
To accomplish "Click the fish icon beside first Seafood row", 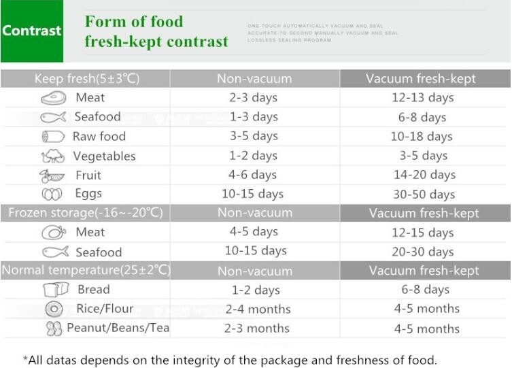I will pyautogui.click(x=53, y=117).
